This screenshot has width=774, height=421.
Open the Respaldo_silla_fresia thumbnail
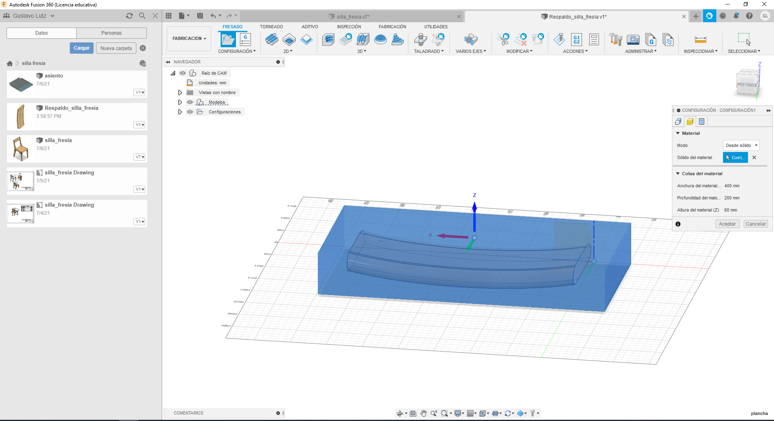(21, 116)
